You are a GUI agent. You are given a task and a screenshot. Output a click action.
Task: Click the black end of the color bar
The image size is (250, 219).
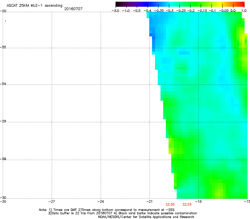118,4
